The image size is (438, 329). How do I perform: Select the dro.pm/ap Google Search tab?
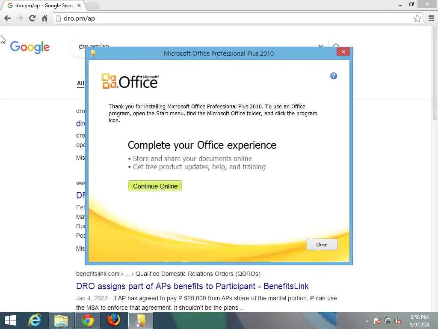(x=44, y=5)
